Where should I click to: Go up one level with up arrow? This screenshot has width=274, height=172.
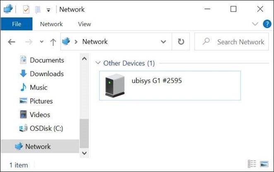(x=53, y=42)
